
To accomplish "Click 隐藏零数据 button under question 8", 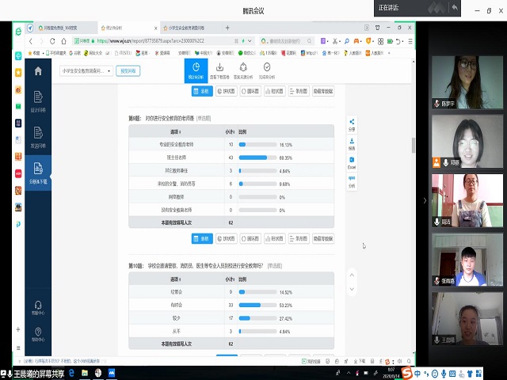I will point(323,237).
